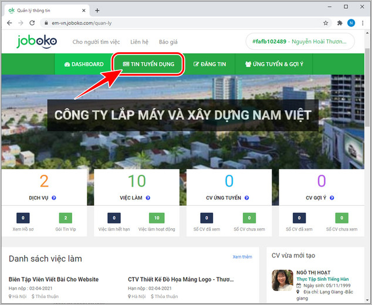Click Cho người tìm việc link
The width and height of the screenshot is (372, 305).
(x=96, y=42)
